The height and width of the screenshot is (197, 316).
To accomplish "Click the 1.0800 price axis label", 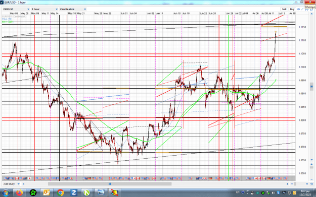I will tap(302, 120).
